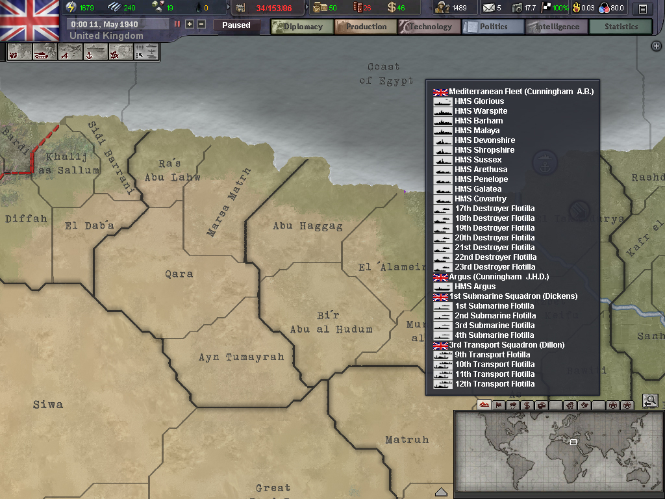665x499 pixels.
Task: Open the Production tab
Action: [365, 27]
